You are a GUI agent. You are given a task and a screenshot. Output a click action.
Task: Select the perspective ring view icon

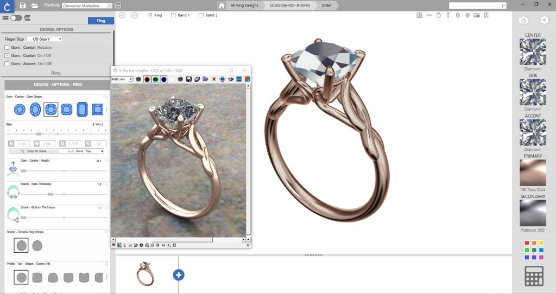pos(458,15)
